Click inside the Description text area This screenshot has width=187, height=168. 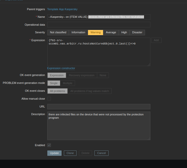point(99,127)
